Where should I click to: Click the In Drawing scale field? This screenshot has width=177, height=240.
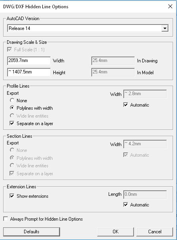[x=113, y=61]
